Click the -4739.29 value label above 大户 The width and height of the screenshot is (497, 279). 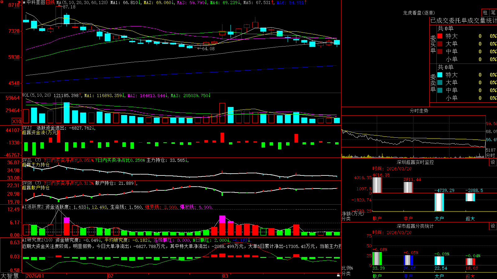click(x=444, y=190)
